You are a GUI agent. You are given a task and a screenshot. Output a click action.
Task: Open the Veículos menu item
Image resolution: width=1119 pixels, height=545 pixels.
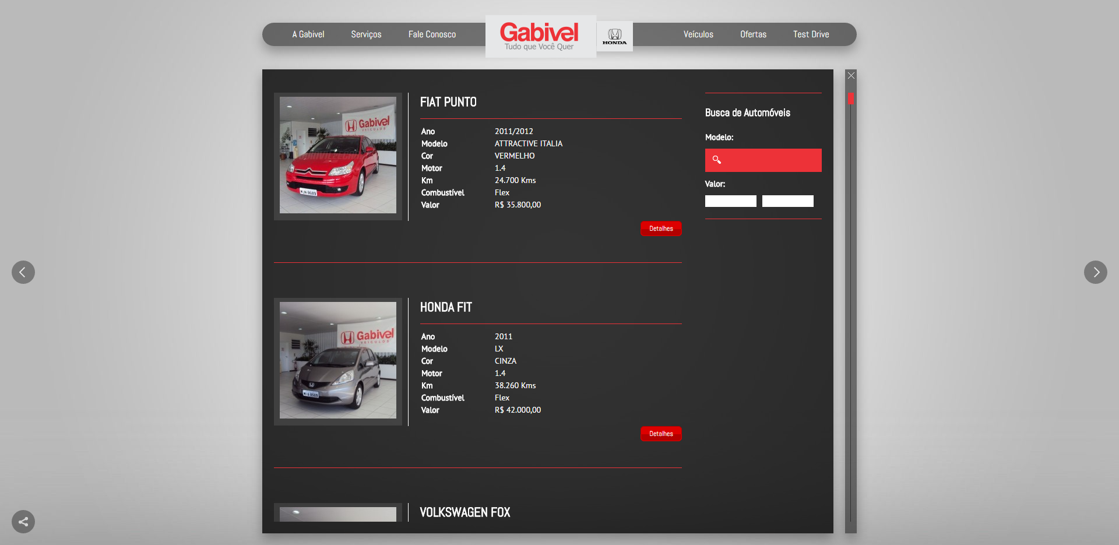[x=698, y=34]
